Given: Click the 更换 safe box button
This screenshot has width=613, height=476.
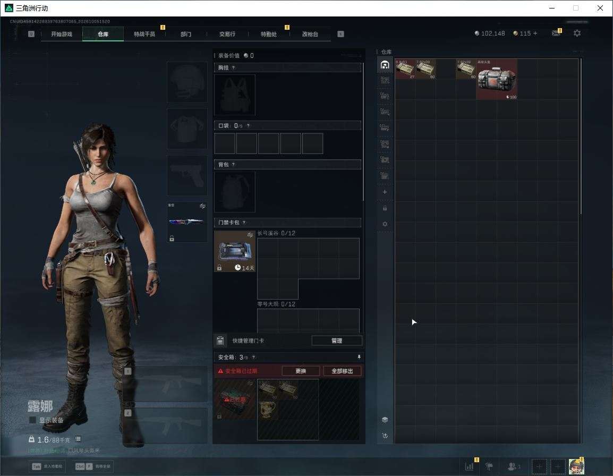Looking at the screenshot, I should (x=301, y=371).
